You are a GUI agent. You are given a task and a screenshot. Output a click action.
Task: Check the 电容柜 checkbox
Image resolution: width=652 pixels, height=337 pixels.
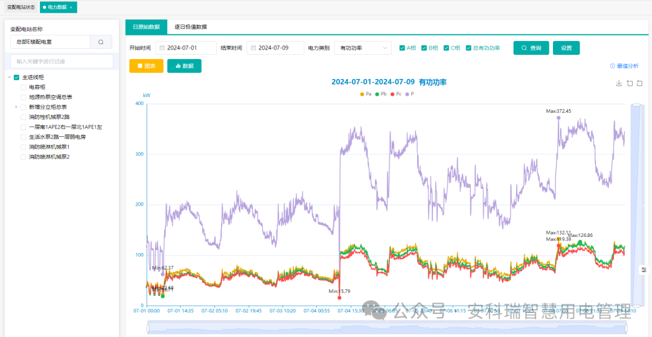[x=24, y=87]
